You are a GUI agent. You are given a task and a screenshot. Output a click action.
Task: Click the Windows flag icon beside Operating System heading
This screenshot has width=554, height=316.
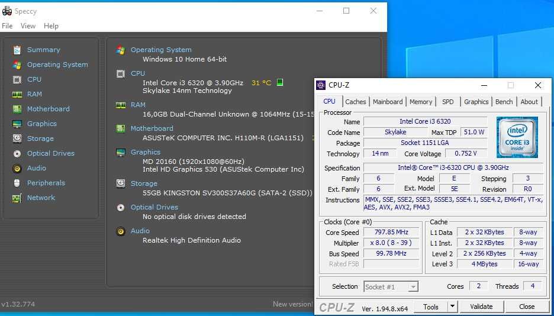tap(121, 50)
